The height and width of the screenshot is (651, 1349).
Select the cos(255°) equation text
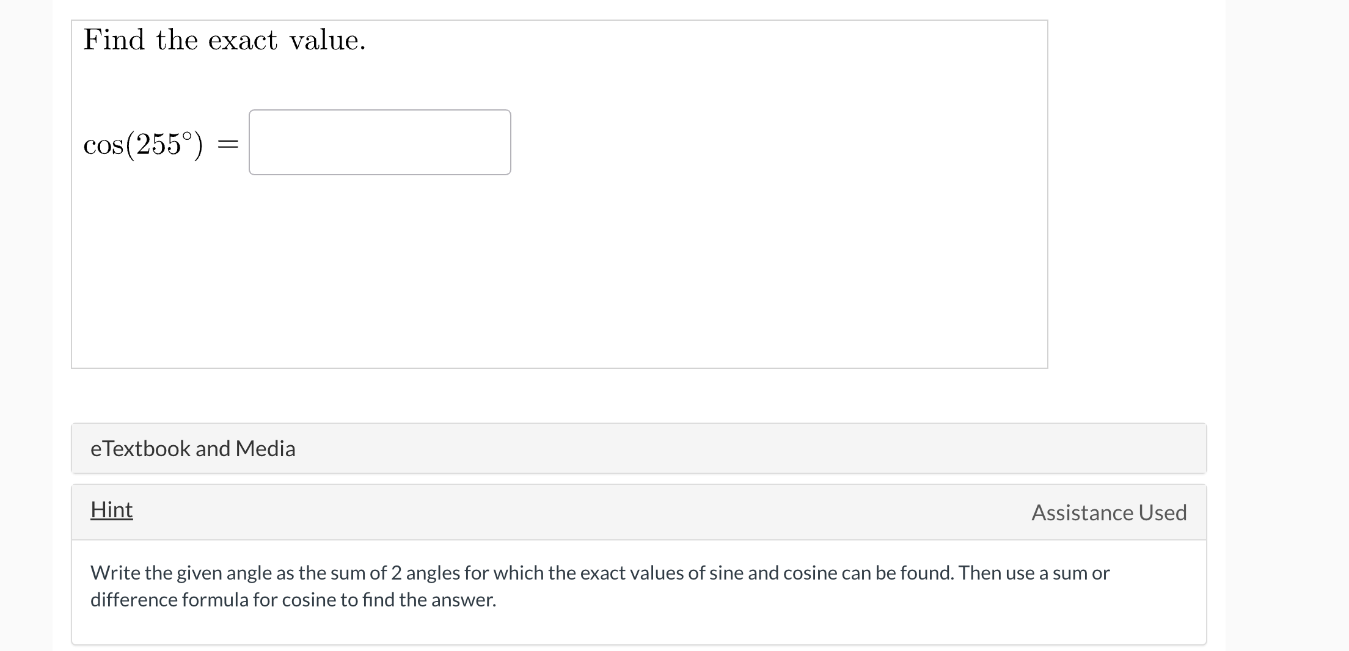(x=142, y=144)
